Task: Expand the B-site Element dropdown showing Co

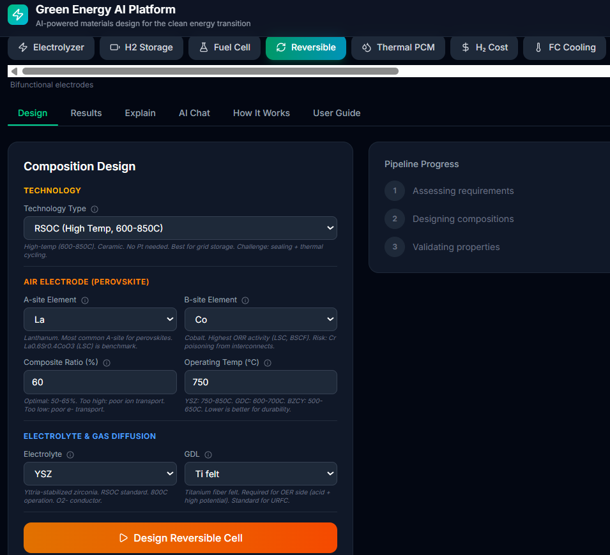Action: [x=261, y=320]
